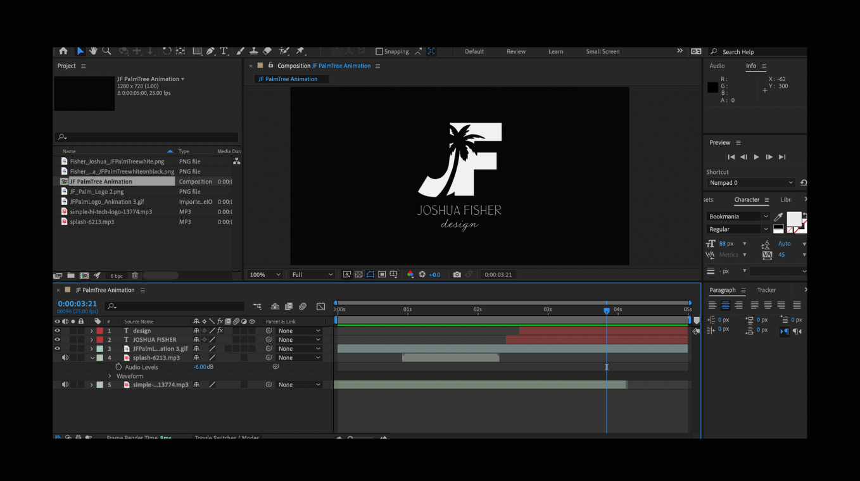
Task: Click the left align text button
Action: coord(712,305)
